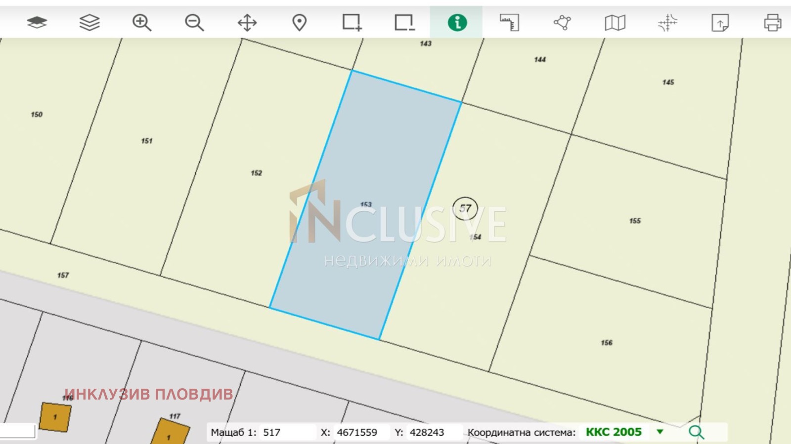Open the folded map icon
This screenshot has width=791, height=444.
pos(615,22)
